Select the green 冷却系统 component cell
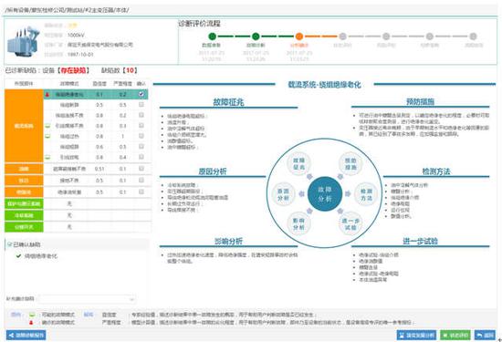 (x=24, y=215)
